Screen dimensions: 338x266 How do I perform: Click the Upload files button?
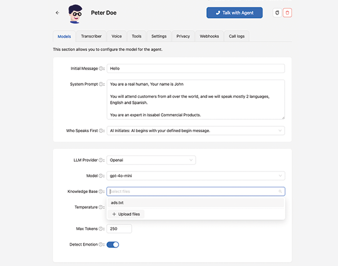tap(126, 214)
